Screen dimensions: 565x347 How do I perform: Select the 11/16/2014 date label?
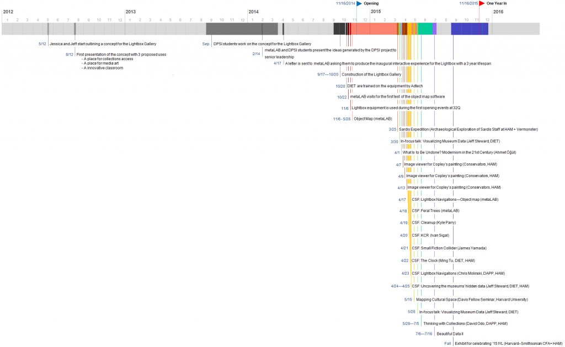[345, 4]
